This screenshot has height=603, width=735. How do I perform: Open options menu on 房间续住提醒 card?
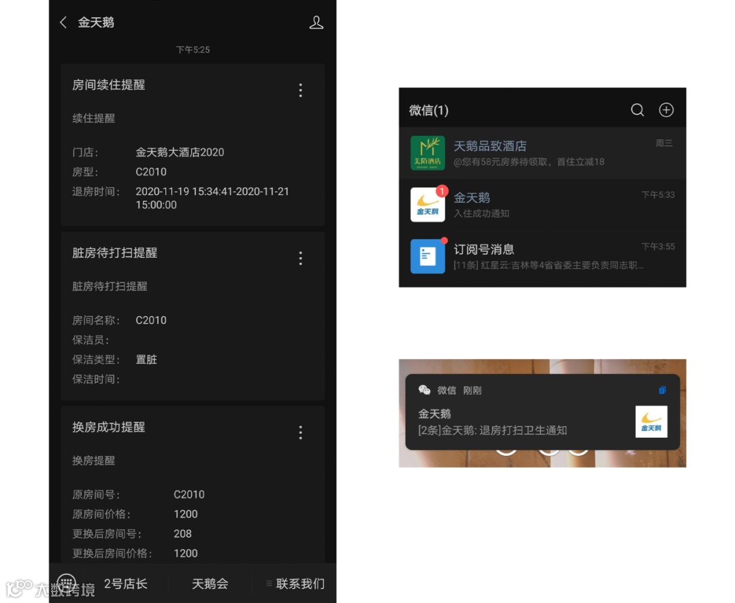pyautogui.click(x=301, y=90)
